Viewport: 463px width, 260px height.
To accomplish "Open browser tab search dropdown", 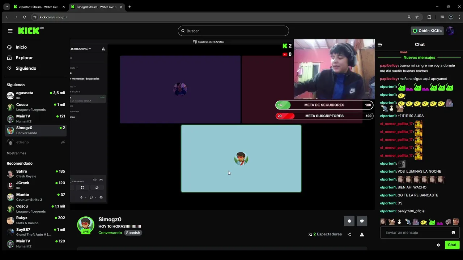I will click(x=7, y=7).
